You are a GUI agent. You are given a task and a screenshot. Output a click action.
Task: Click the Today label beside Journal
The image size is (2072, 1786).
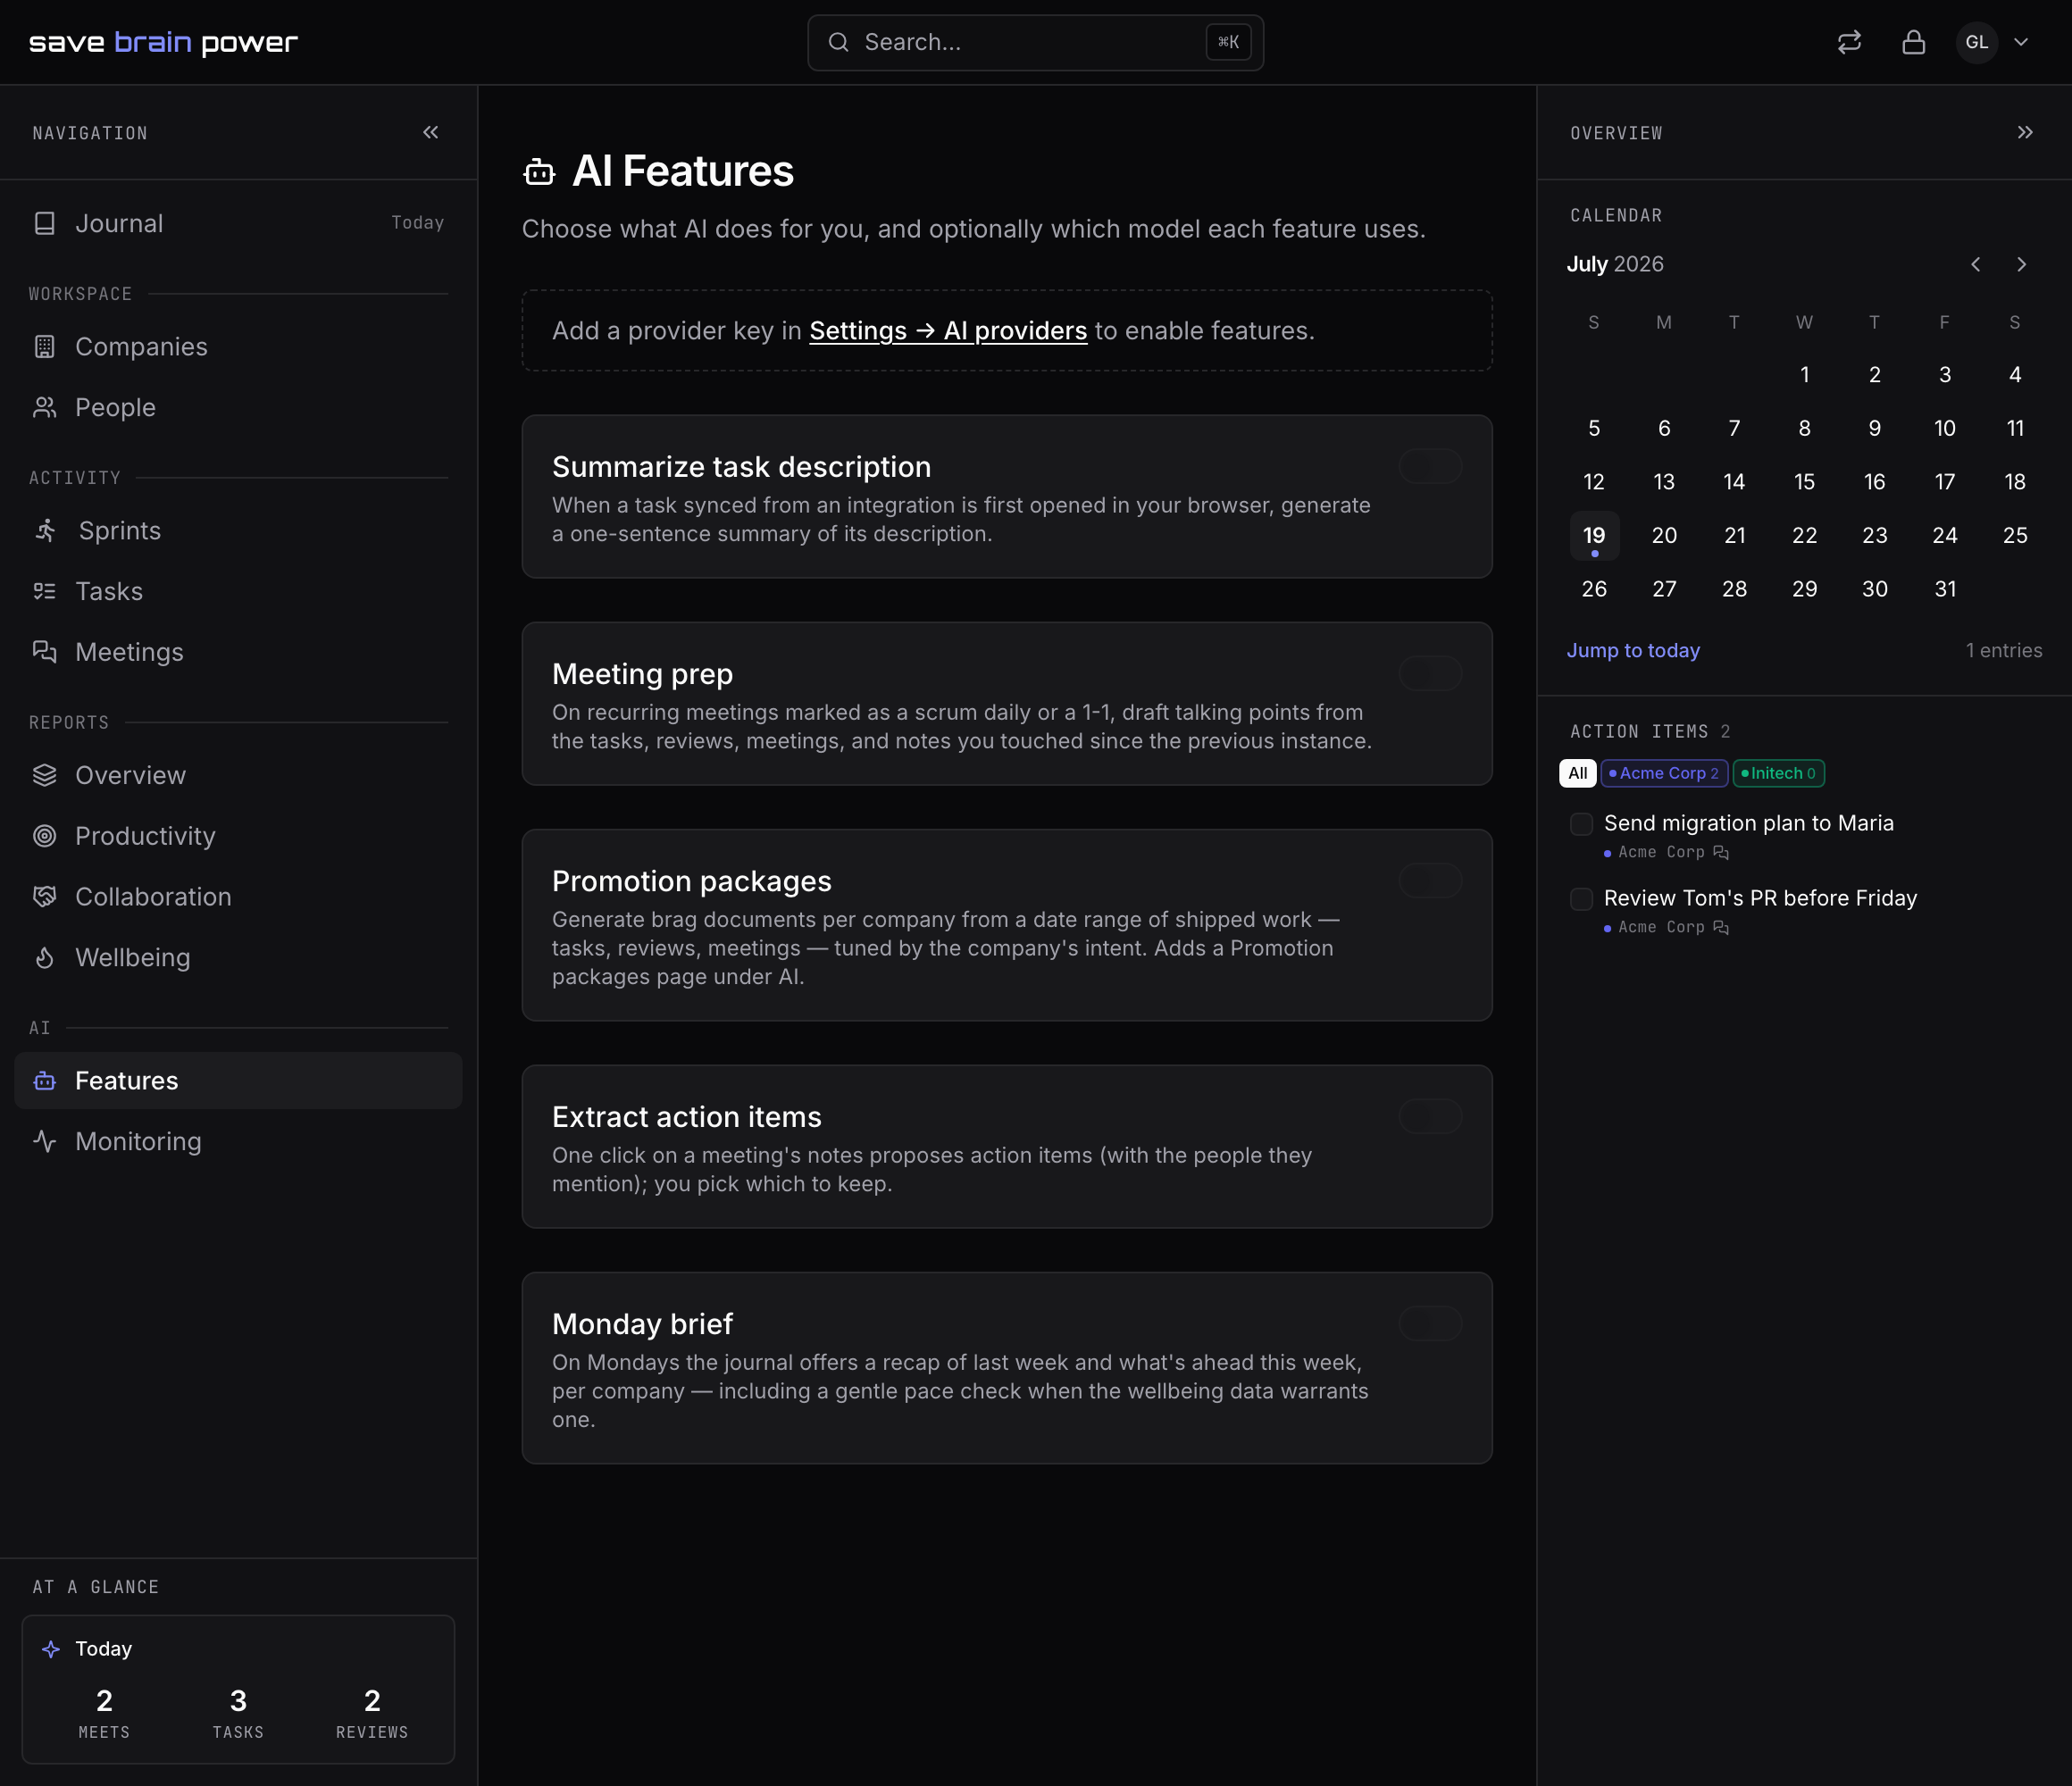(x=417, y=223)
